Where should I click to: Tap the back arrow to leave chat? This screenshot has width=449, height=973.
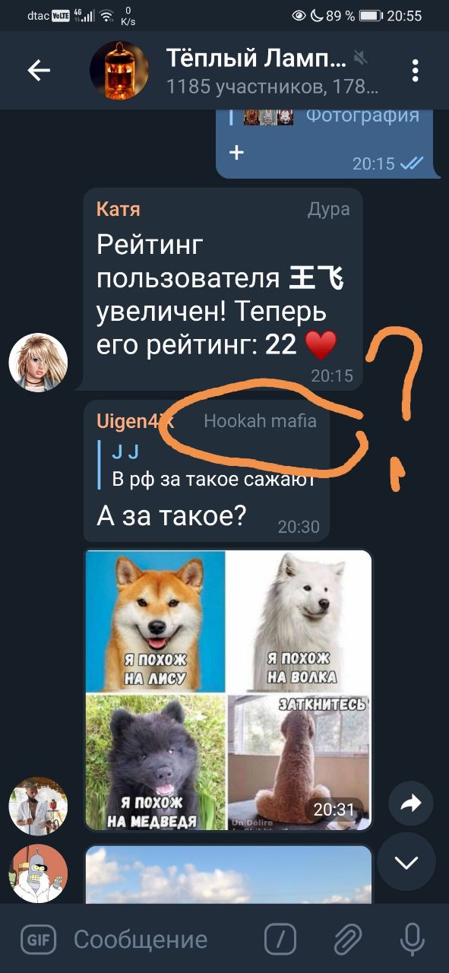39,71
